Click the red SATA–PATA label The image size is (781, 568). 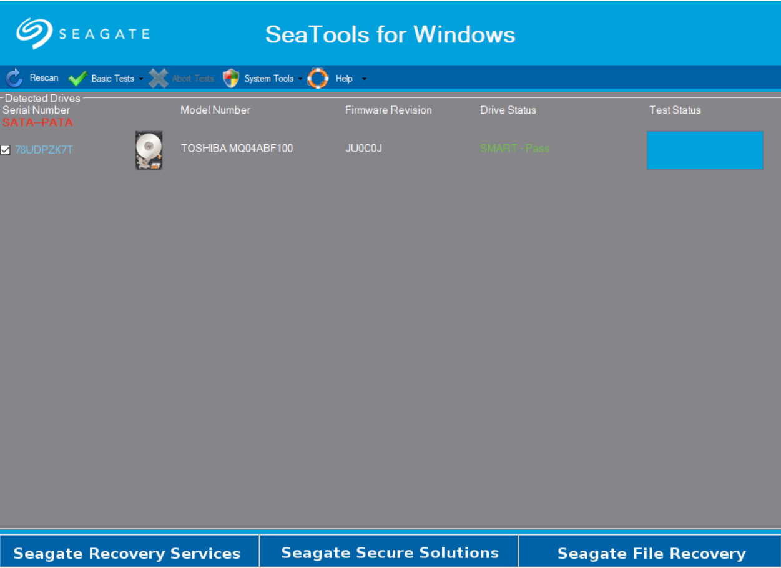[38, 122]
